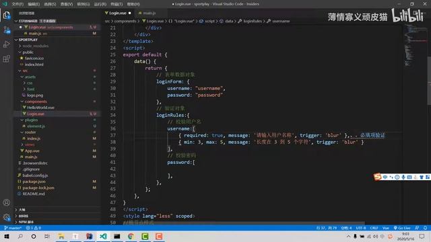
Task: Open the notifications bell in status bar
Action: pos(425,228)
